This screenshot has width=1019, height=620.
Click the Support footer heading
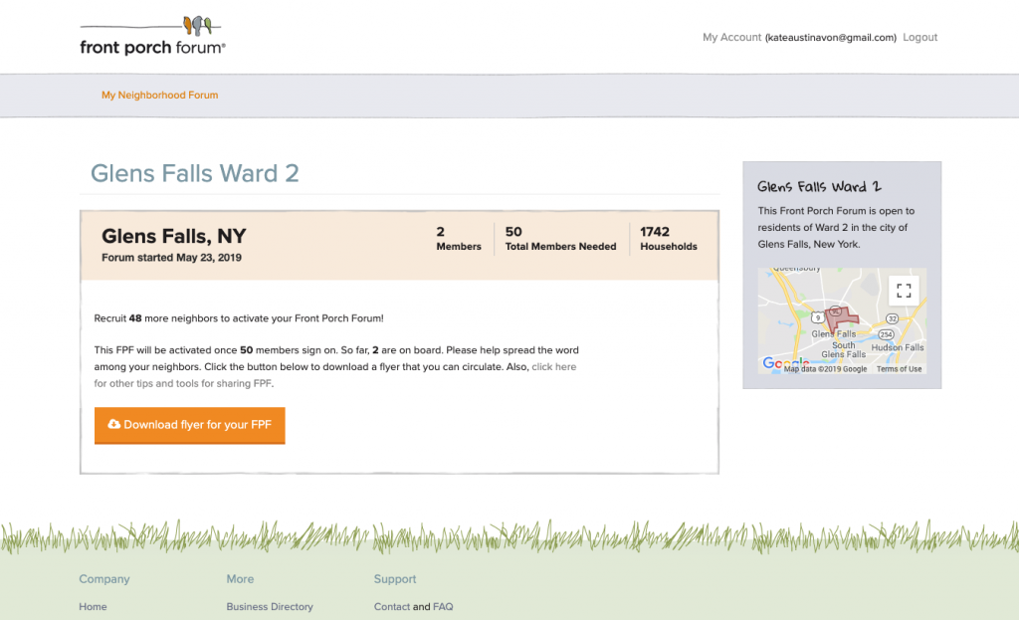pyautogui.click(x=395, y=579)
